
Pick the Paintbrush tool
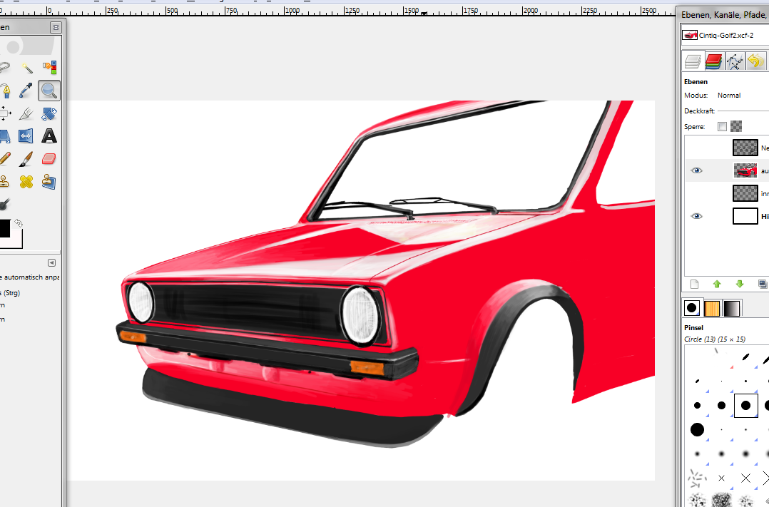pyautogui.click(x=26, y=158)
